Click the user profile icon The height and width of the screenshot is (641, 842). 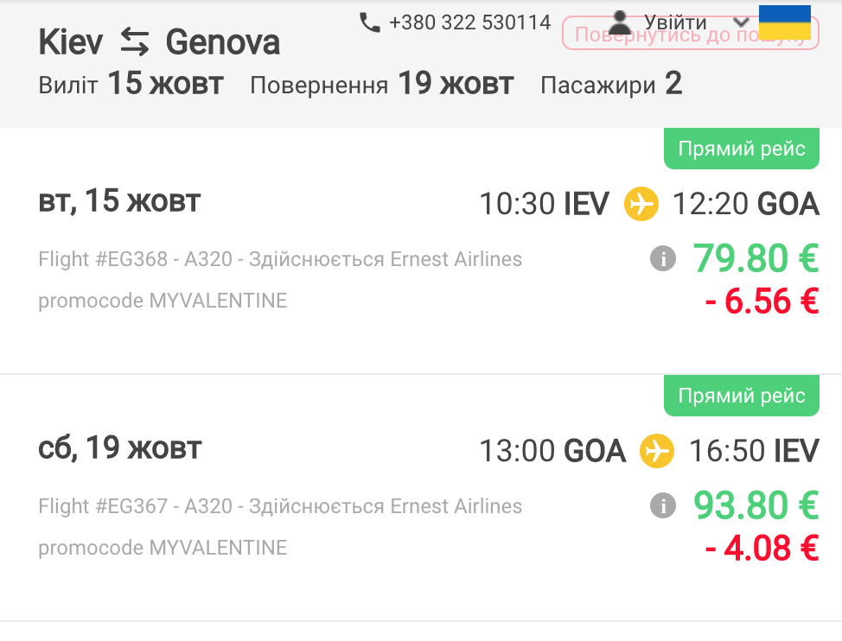(620, 22)
